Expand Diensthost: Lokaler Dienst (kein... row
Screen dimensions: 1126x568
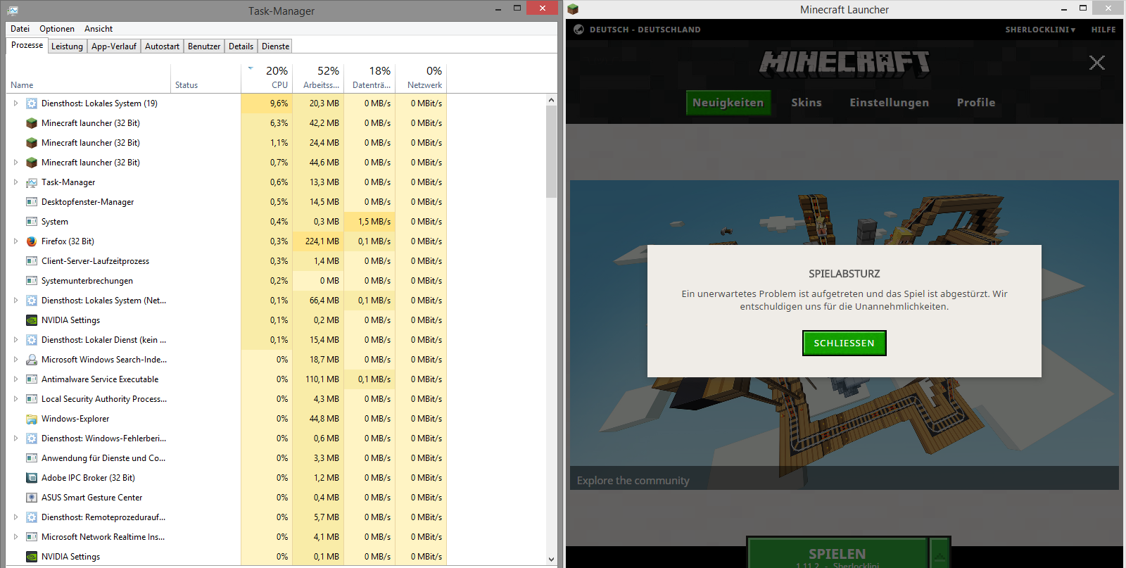tap(15, 340)
